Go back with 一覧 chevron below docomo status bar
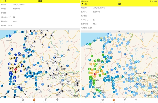Screen dimensions: 158x103 coord(84,4)
